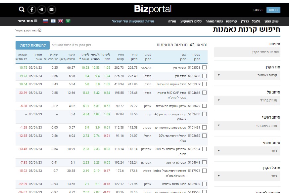Check the box for fund 5104666

204,93
